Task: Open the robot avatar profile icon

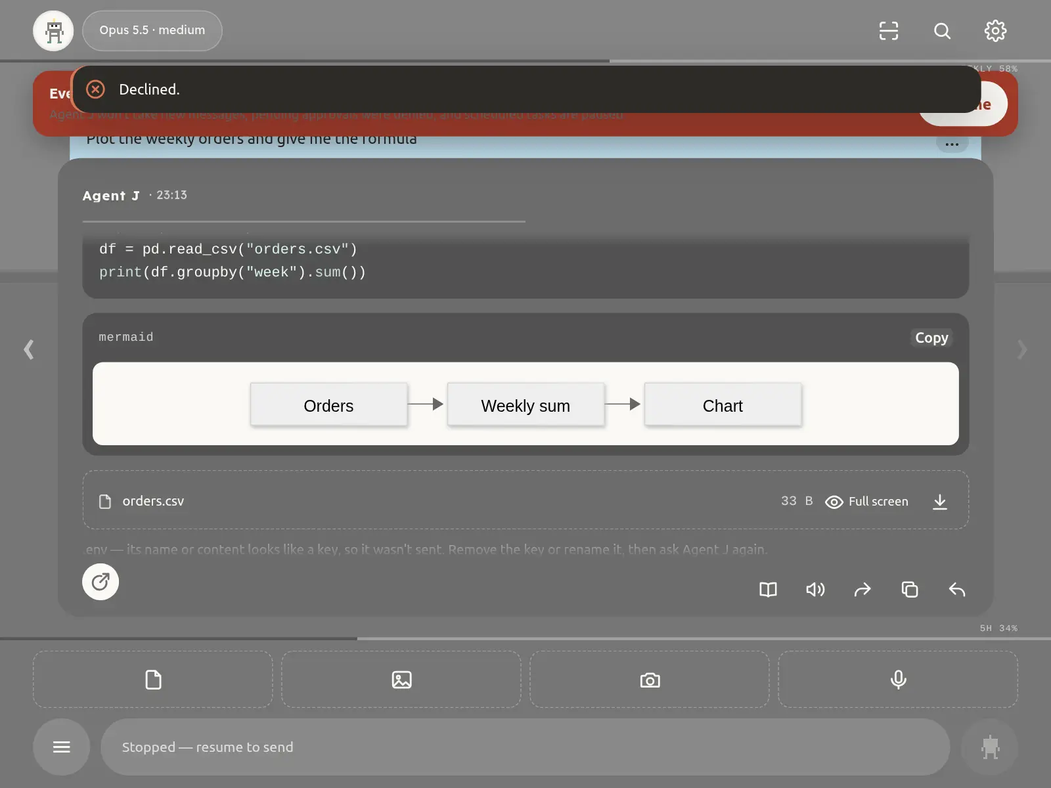Action: point(53,31)
